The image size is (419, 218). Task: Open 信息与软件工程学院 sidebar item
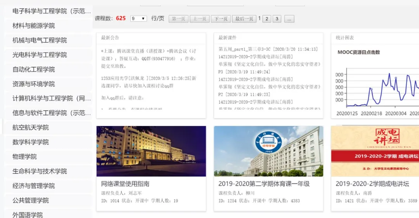click(x=48, y=113)
